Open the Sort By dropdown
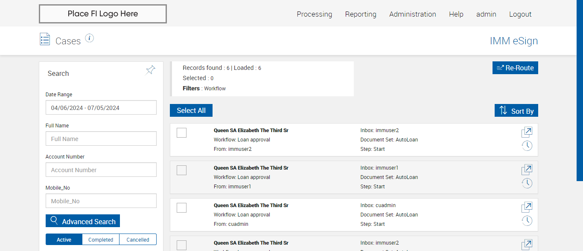583x251 pixels. point(516,111)
